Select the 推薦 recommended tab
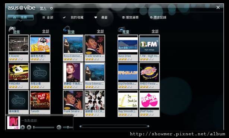Screen dimensions: 229x138 20,17
